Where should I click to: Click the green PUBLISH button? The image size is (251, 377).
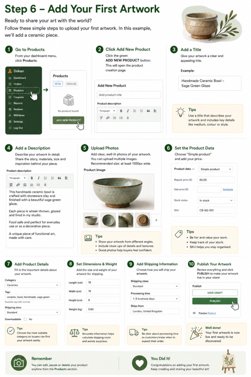pos(215,301)
